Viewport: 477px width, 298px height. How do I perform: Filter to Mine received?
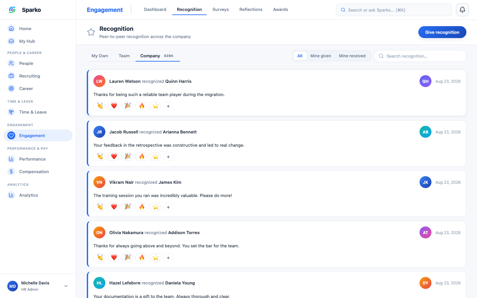click(x=352, y=56)
